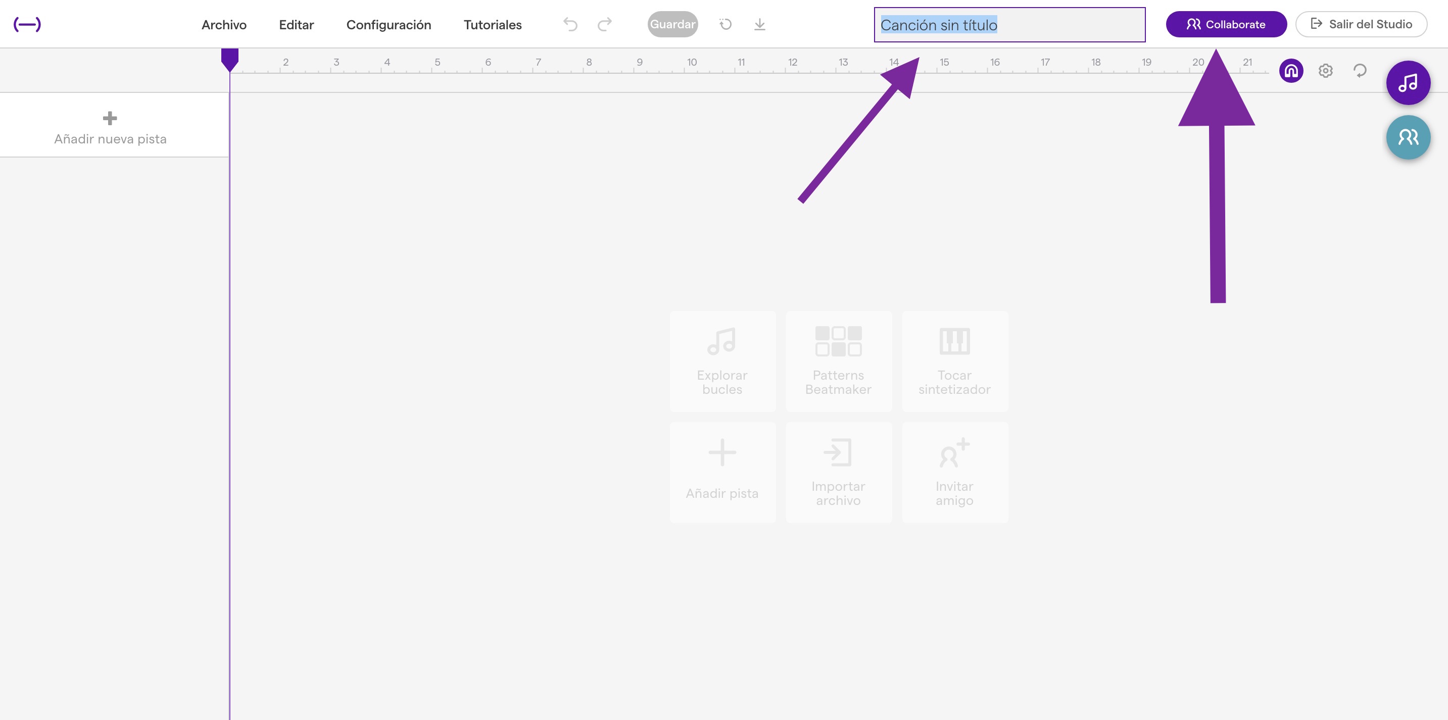Image resolution: width=1448 pixels, height=720 pixels.
Task: Click the download arrow icon
Action: point(759,24)
